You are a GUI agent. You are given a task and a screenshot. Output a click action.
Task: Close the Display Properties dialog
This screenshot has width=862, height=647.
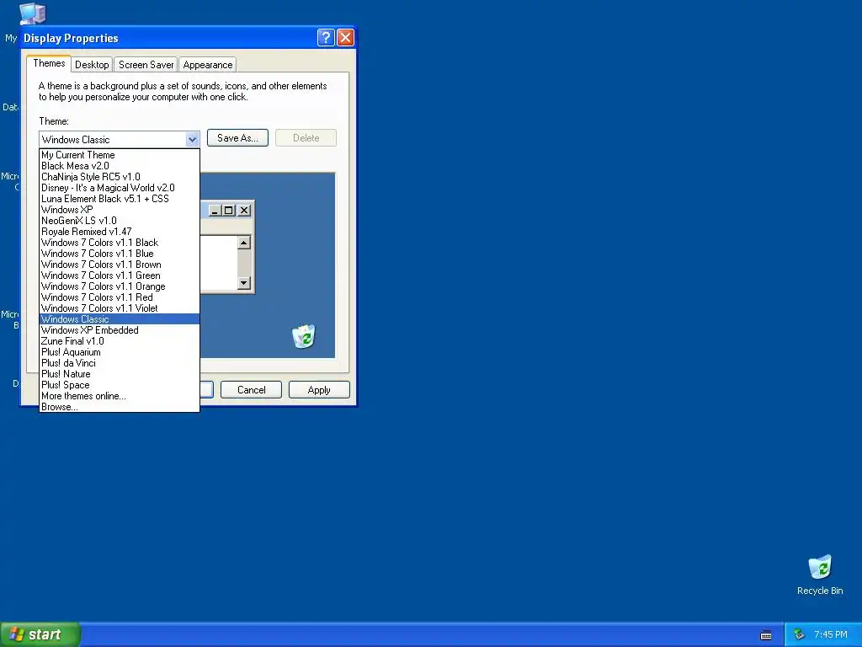[345, 37]
